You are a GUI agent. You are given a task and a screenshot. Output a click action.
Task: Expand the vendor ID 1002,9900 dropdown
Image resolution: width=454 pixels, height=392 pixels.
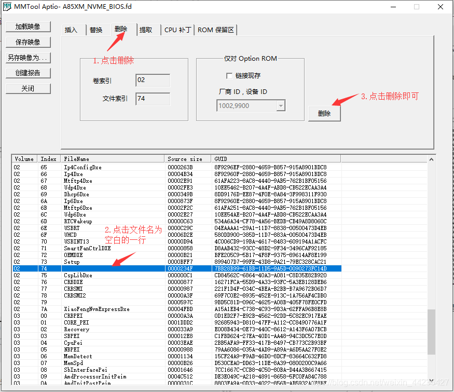coord(281,106)
